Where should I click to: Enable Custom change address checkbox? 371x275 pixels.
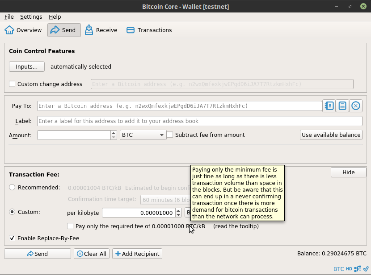pyautogui.click(x=12, y=84)
